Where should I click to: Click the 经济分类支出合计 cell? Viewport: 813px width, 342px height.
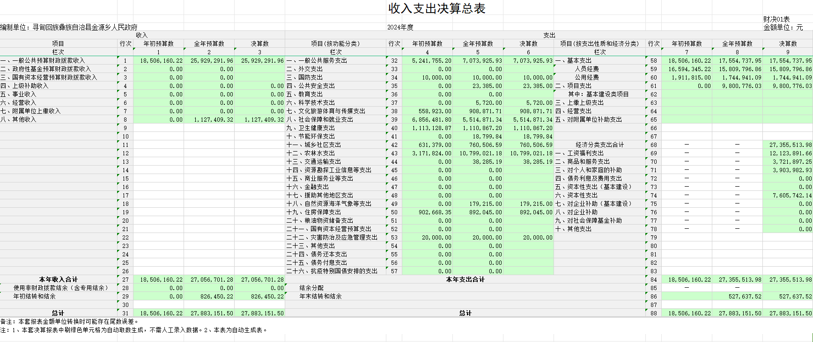[x=599, y=145]
